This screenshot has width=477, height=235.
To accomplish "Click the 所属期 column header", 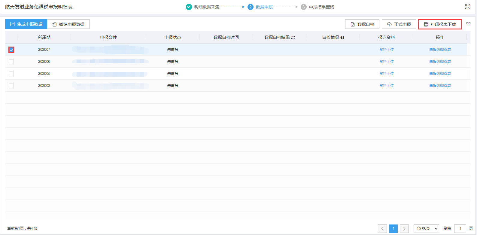I will pyautogui.click(x=44, y=38).
